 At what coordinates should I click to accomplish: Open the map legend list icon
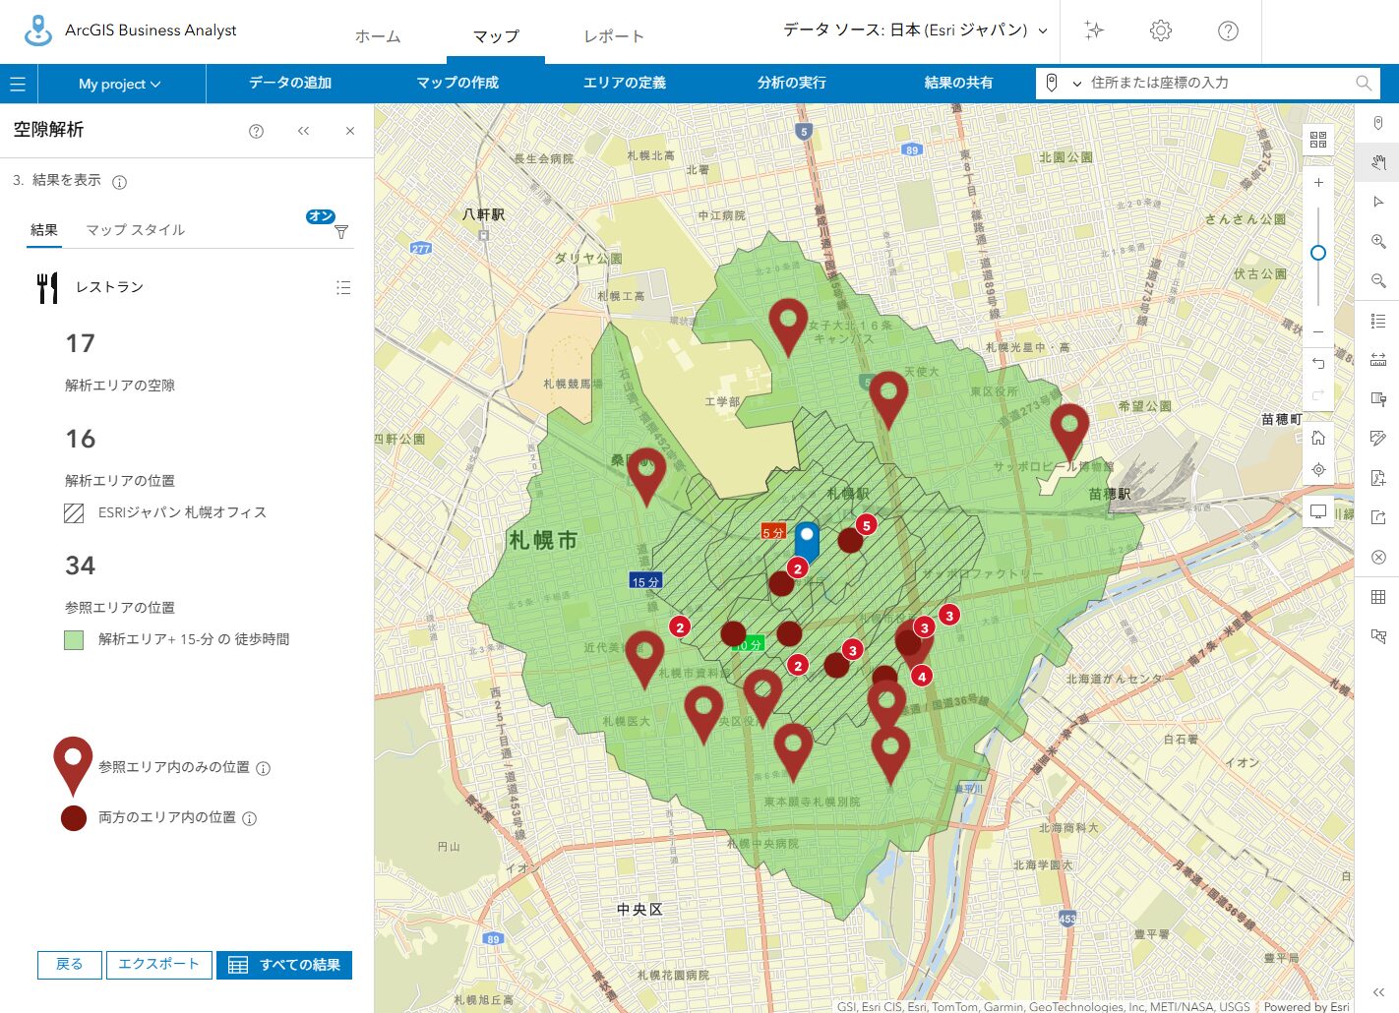[x=1378, y=321]
